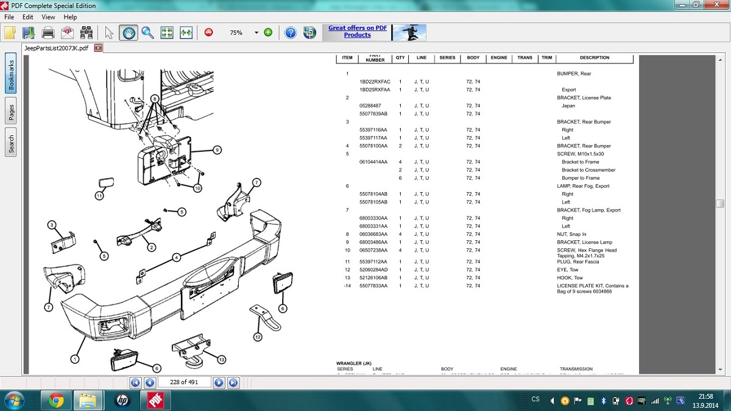Select the arrow selection tool

(x=109, y=32)
